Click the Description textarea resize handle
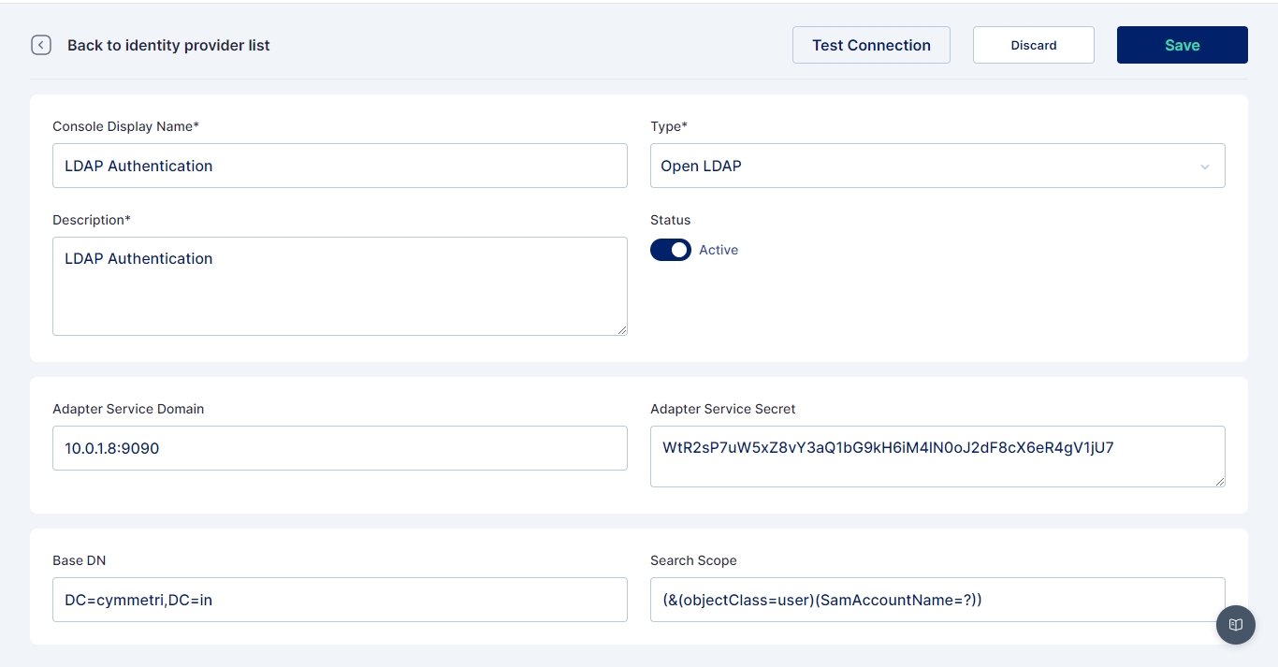1278x667 pixels. coord(622,329)
